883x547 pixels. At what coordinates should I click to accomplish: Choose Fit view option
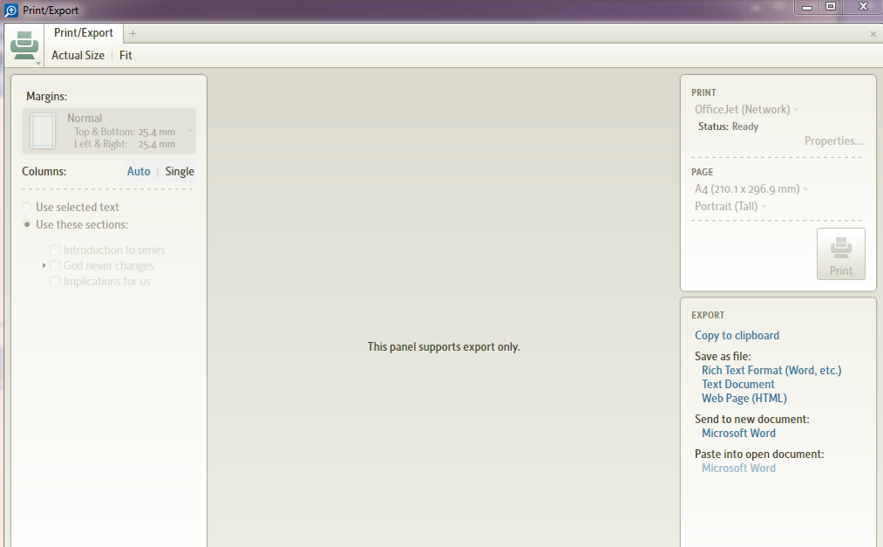(126, 55)
